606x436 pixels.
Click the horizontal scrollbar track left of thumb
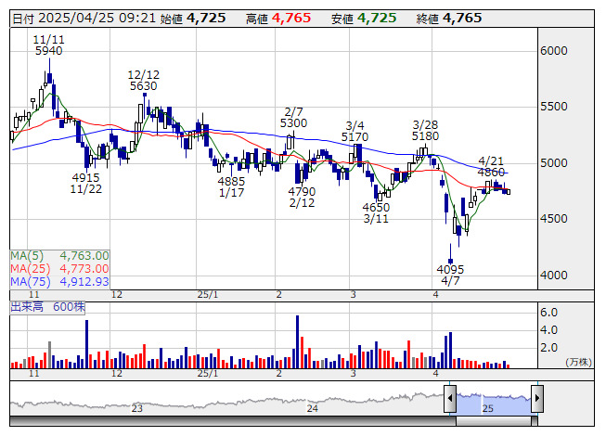(233, 421)
